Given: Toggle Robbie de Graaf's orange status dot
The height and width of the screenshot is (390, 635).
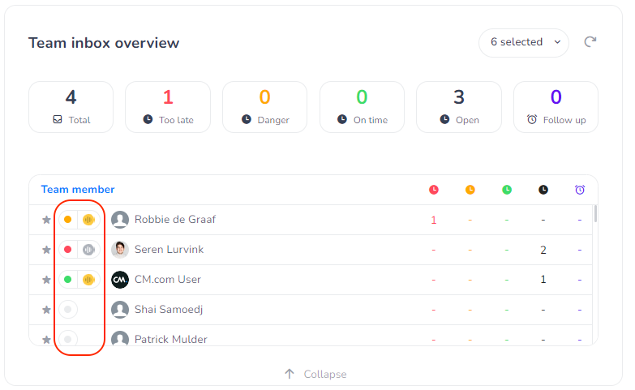Looking at the screenshot, I should (x=68, y=220).
